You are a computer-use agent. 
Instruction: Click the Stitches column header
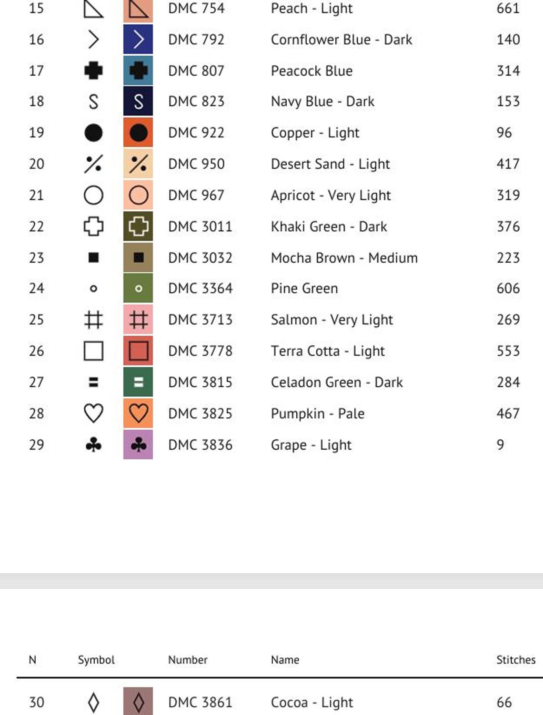516,660
